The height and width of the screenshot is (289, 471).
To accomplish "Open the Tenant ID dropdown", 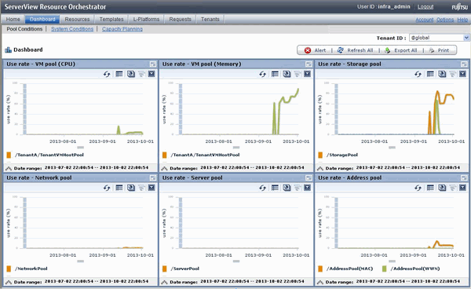I will 466,38.
